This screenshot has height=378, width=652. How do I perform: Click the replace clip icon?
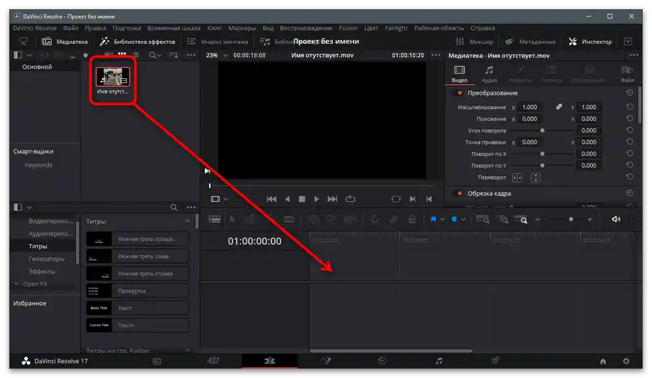(x=350, y=219)
